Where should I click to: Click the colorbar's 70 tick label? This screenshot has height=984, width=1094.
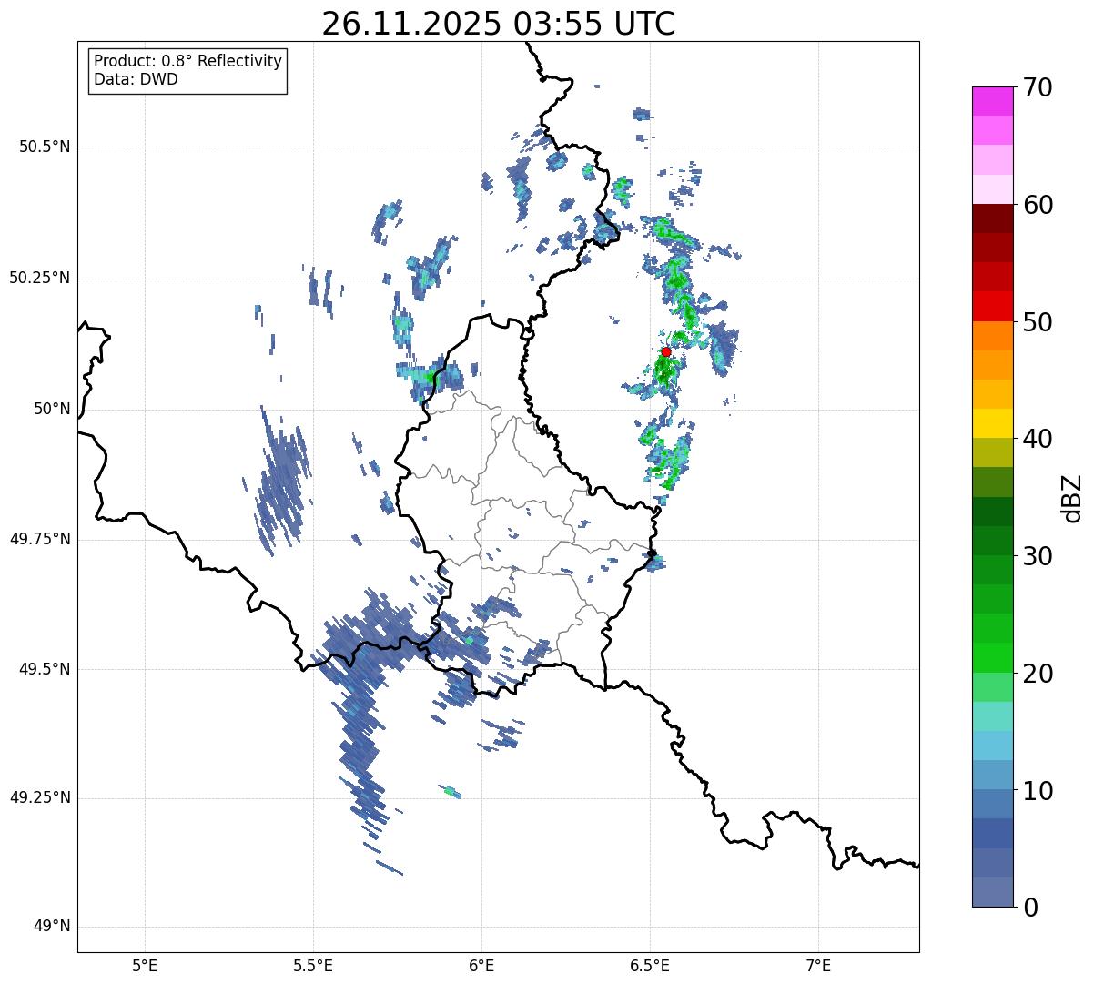[1038, 87]
